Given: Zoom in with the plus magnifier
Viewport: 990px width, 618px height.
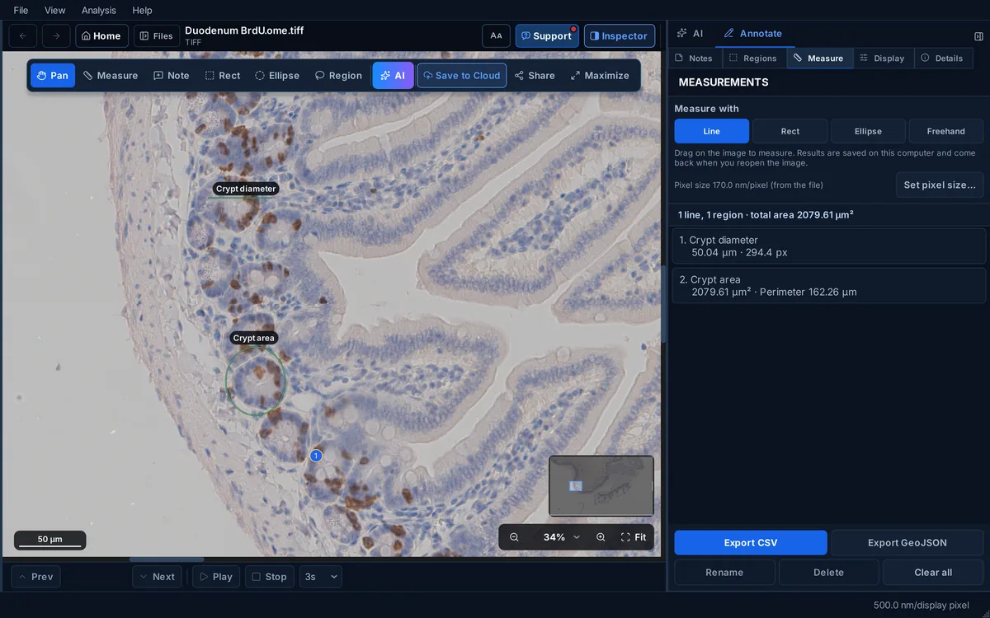Looking at the screenshot, I should pyautogui.click(x=601, y=537).
